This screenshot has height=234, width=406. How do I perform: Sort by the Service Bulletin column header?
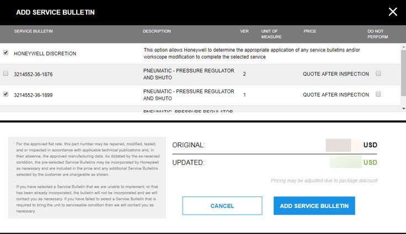coord(34,31)
